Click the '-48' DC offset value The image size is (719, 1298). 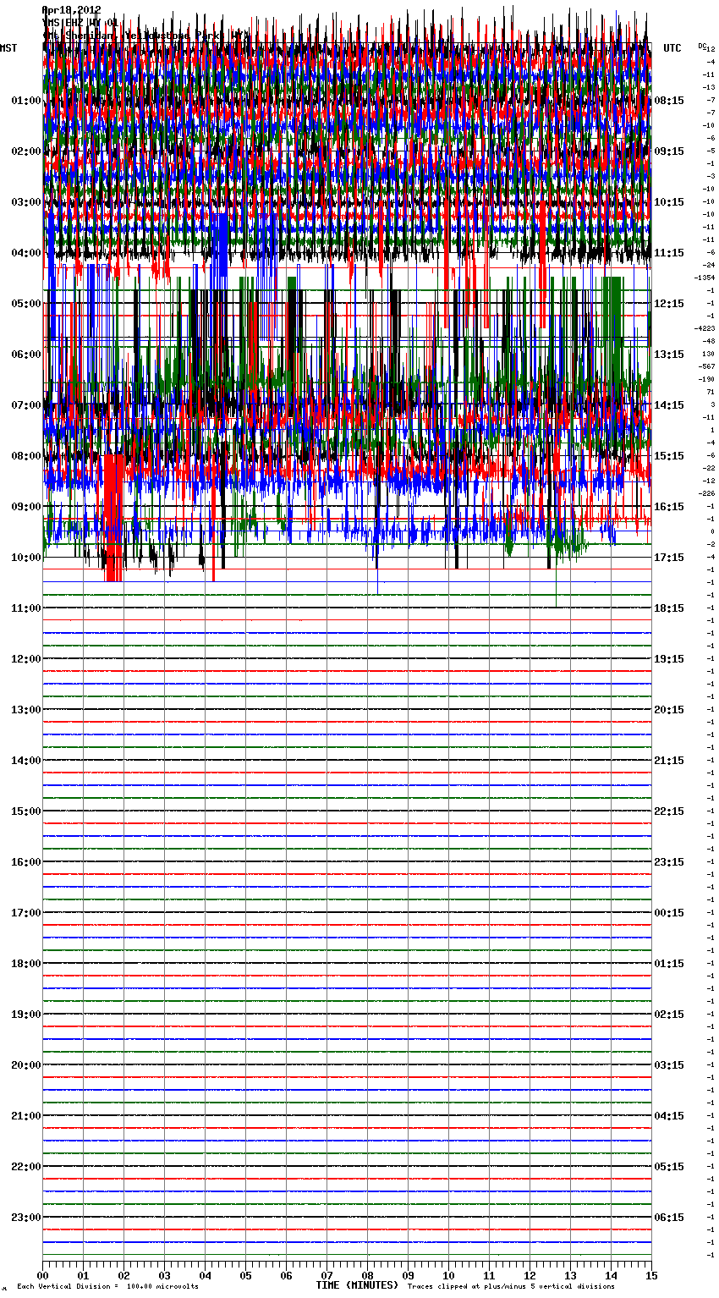pos(709,341)
